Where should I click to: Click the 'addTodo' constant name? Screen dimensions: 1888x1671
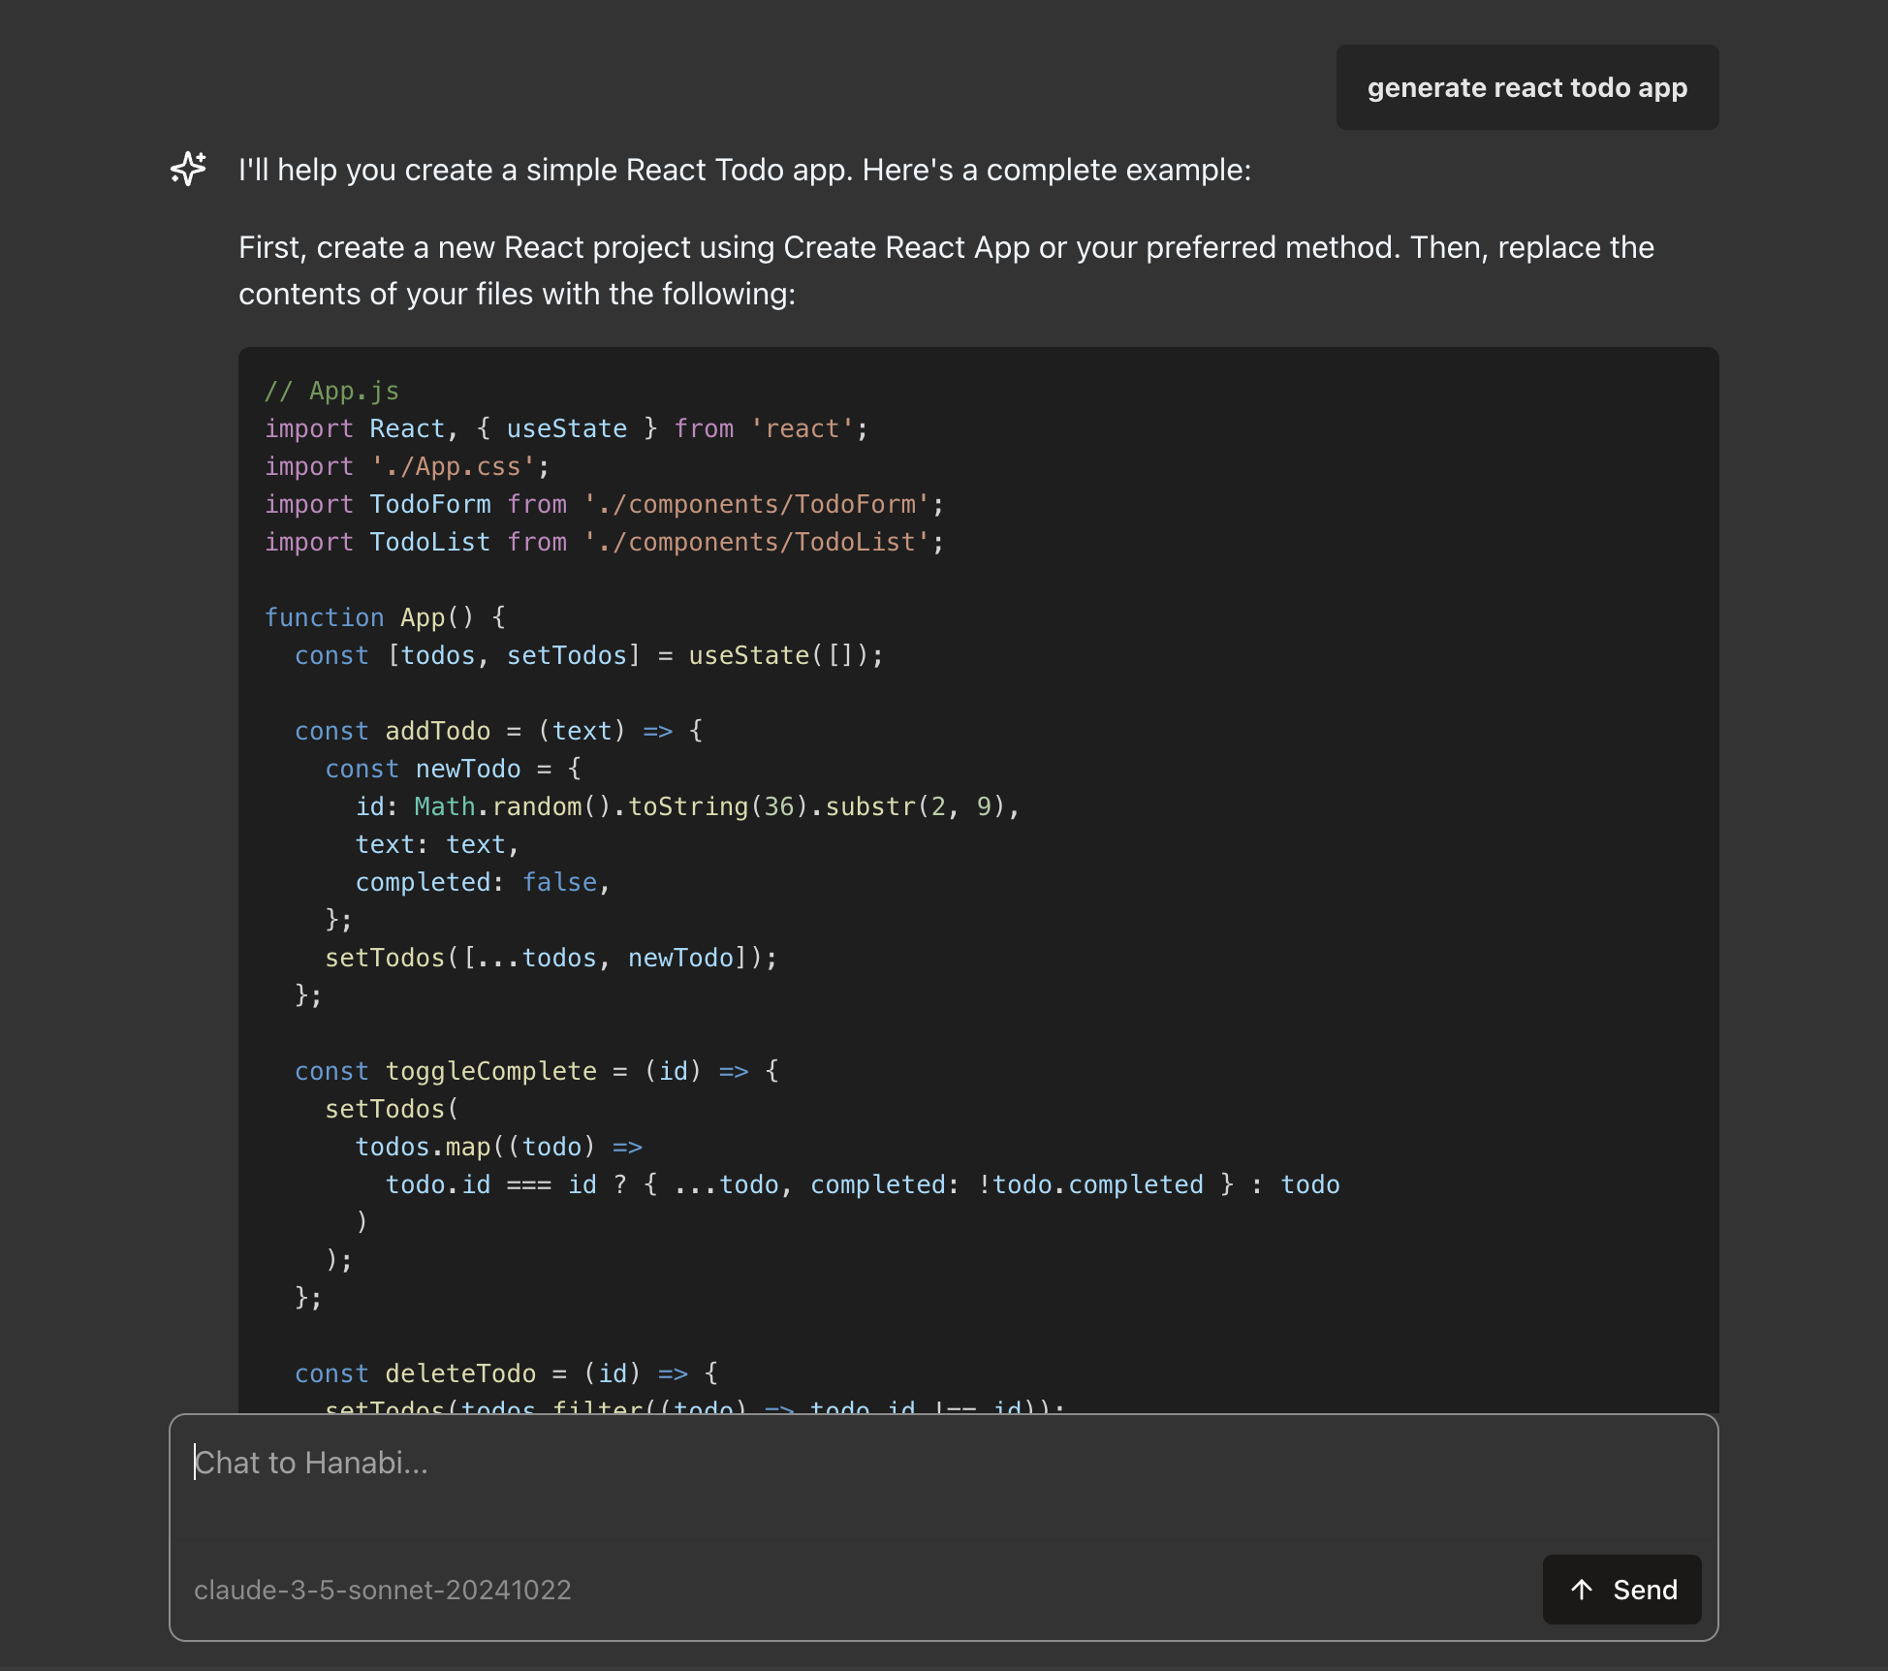[436, 730]
